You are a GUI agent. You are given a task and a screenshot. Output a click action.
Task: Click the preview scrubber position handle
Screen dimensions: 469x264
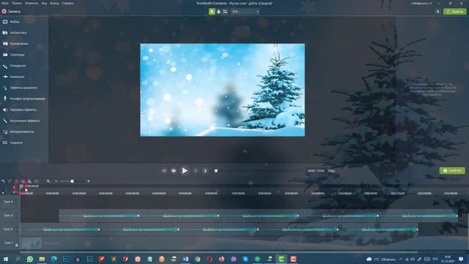click(x=216, y=171)
